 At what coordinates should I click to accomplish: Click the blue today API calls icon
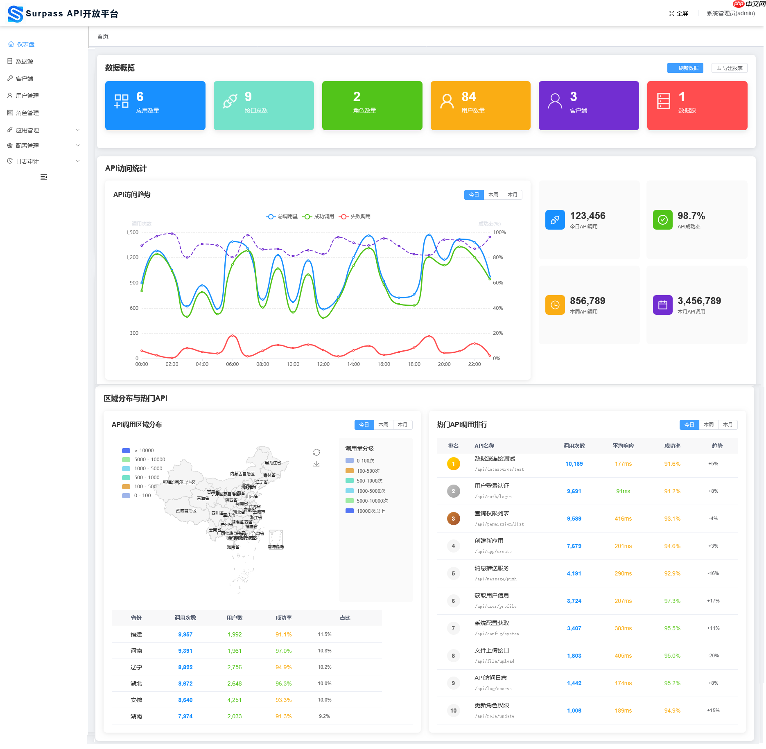pos(555,220)
